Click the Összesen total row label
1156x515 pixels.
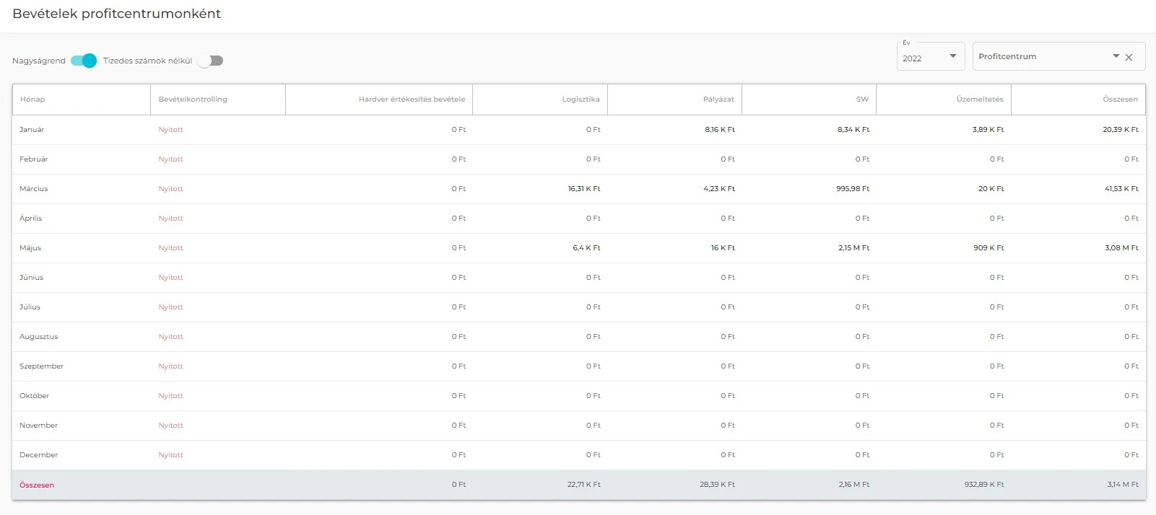pyautogui.click(x=37, y=485)
